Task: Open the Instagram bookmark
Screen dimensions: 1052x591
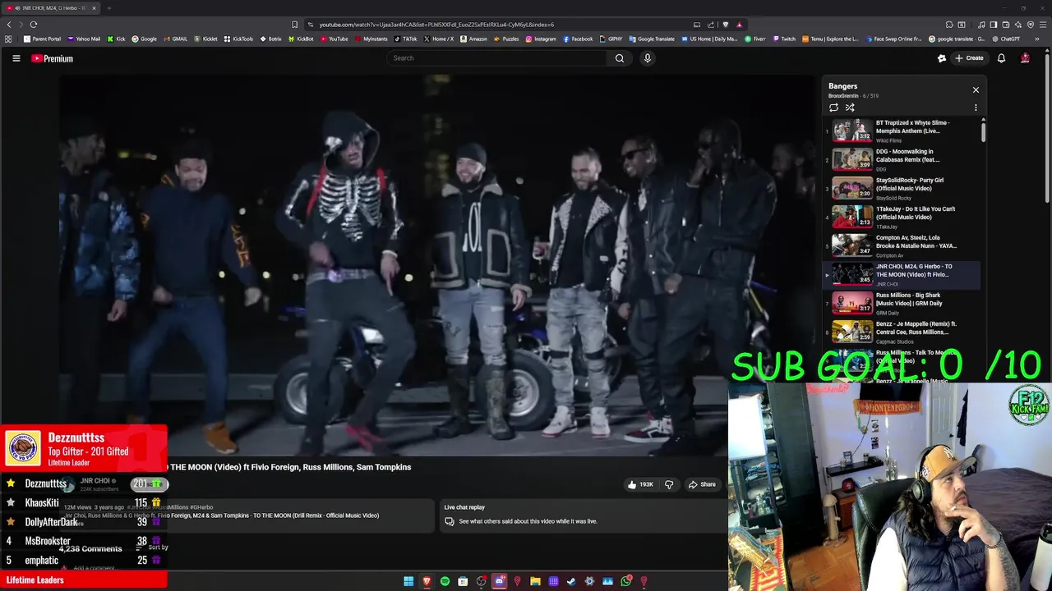Action: click(x=540, y=39)
